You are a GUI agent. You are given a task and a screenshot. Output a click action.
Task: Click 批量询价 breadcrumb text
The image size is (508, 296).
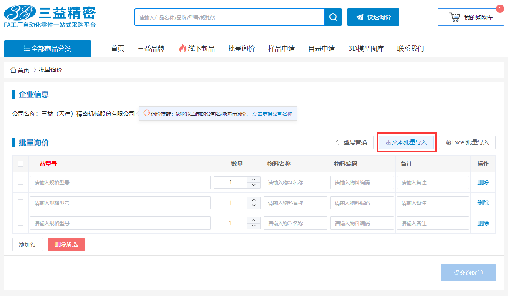[50, 70]
